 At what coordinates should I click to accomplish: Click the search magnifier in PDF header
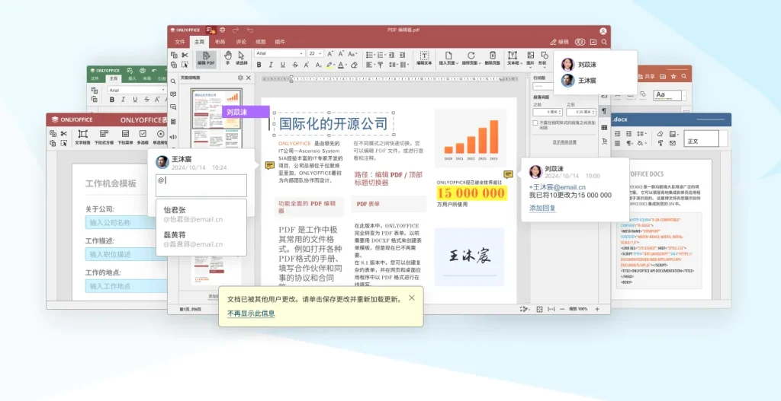(x=604, y=43)
